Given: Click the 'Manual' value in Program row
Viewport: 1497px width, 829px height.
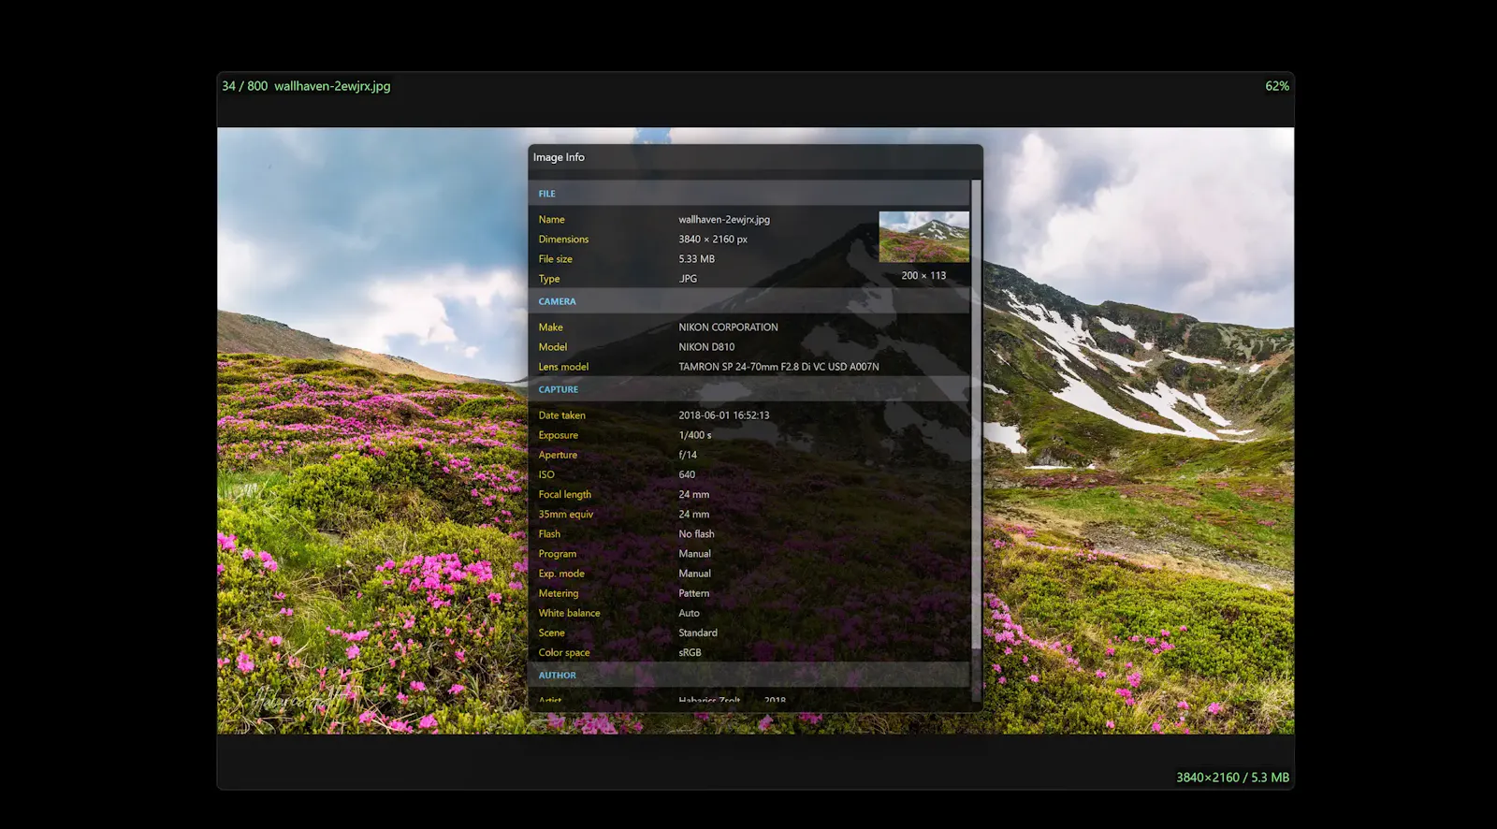Looking at the screenshot, I should point(695,554).
